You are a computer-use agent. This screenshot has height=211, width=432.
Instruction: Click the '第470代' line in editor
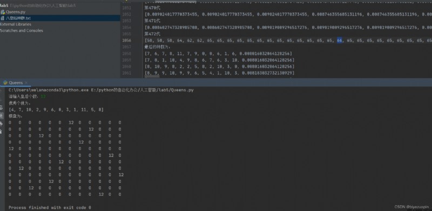coord(152,8)
